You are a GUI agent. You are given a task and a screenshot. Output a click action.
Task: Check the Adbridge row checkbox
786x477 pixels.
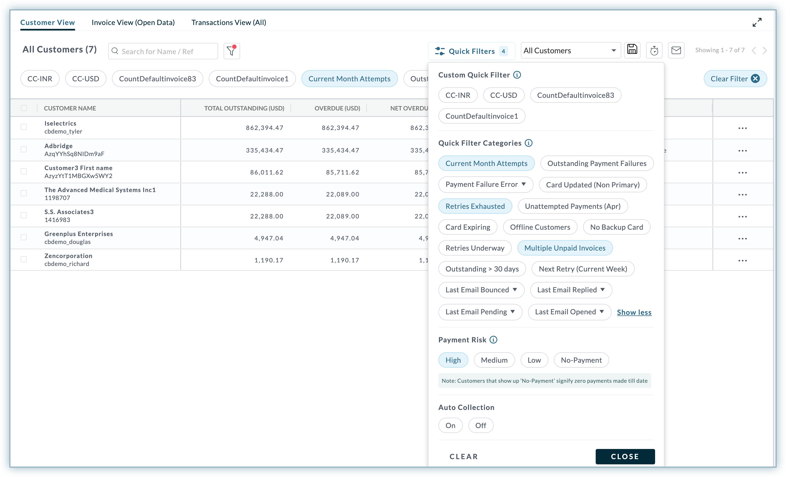(24, 149)
